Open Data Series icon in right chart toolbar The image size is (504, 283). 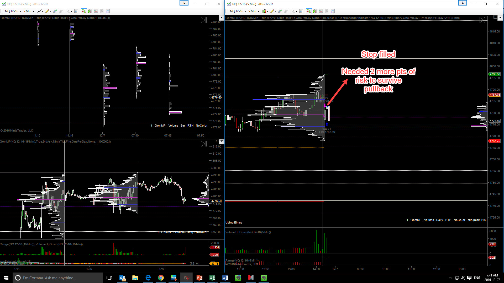315,11
